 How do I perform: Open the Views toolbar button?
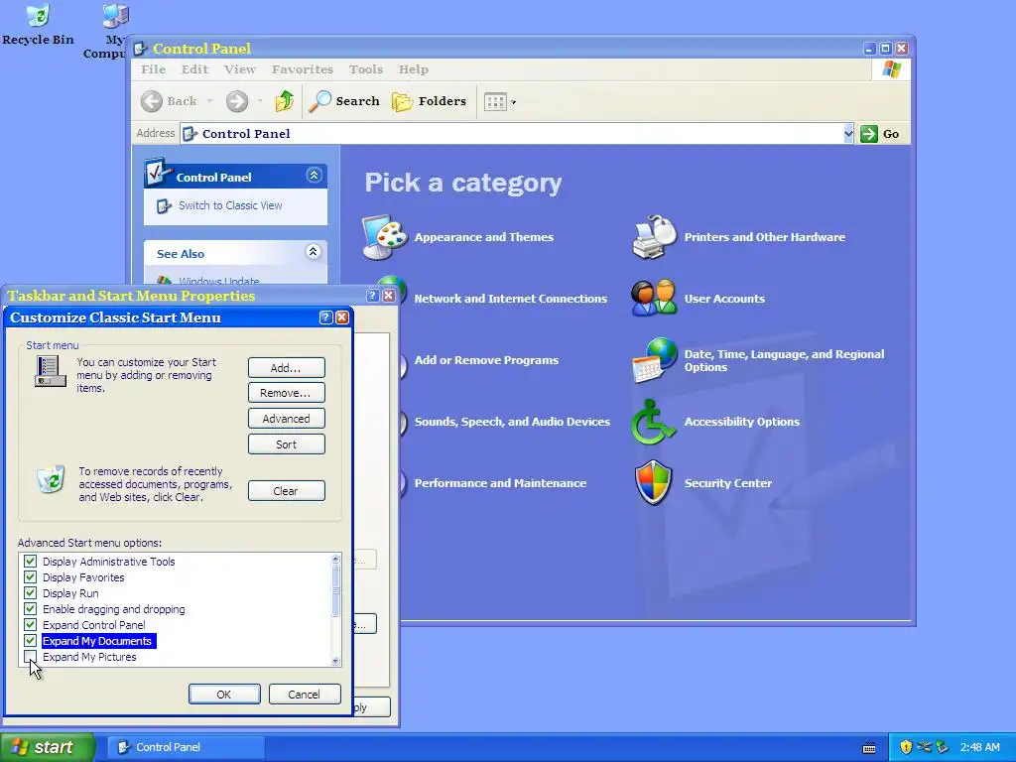tap(495, 102)
